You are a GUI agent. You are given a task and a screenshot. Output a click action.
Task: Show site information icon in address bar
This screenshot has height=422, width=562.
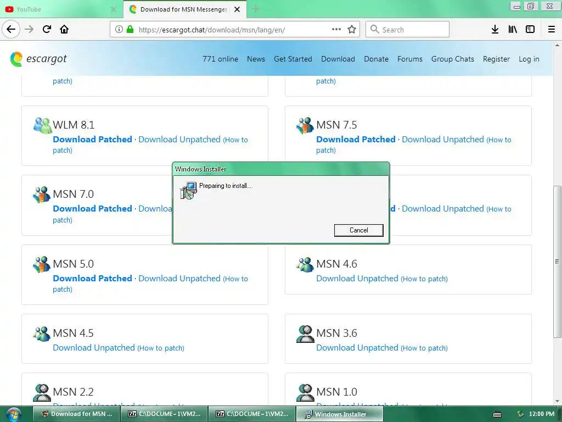click(x=119, y=30)
